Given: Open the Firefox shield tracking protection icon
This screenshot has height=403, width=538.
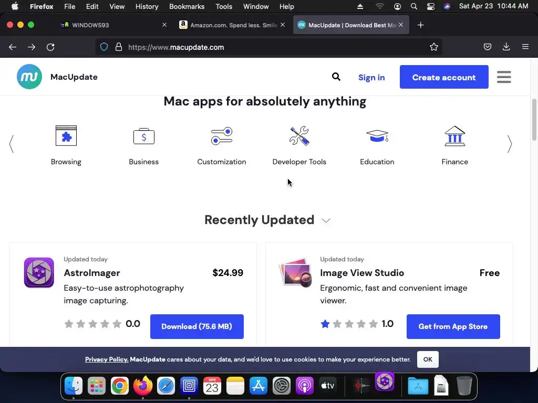Looking at the screenshot, I should click(x=104, y=47).
